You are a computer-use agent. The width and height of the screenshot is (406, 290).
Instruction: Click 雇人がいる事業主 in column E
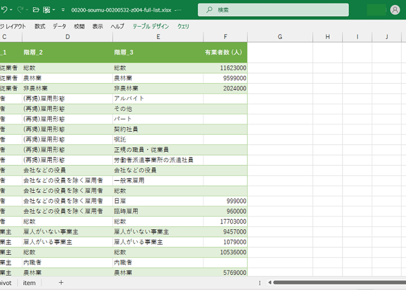point(158,242)
